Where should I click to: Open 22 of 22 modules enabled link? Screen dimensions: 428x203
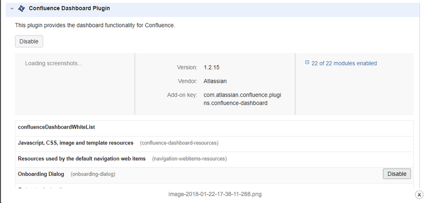tap(344, 63)
